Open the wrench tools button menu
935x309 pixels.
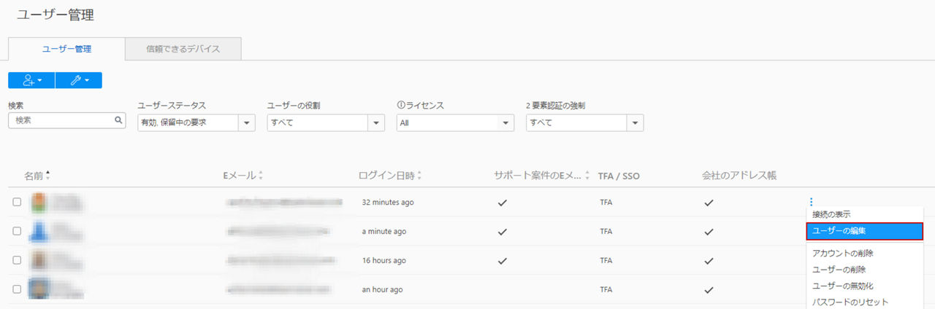coord(79,80)
